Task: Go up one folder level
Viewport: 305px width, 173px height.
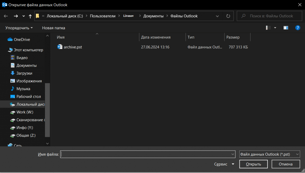Action: tap(30, 16)
